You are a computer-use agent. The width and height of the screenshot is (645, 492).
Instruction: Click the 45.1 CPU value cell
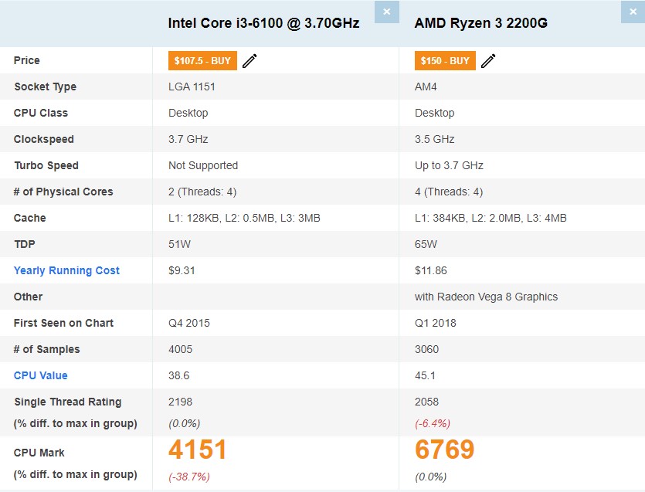tap(425, 375)
